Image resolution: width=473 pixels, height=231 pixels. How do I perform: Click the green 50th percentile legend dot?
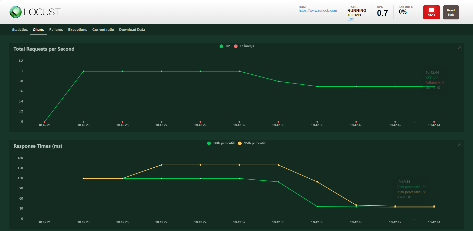coord(209,143)
